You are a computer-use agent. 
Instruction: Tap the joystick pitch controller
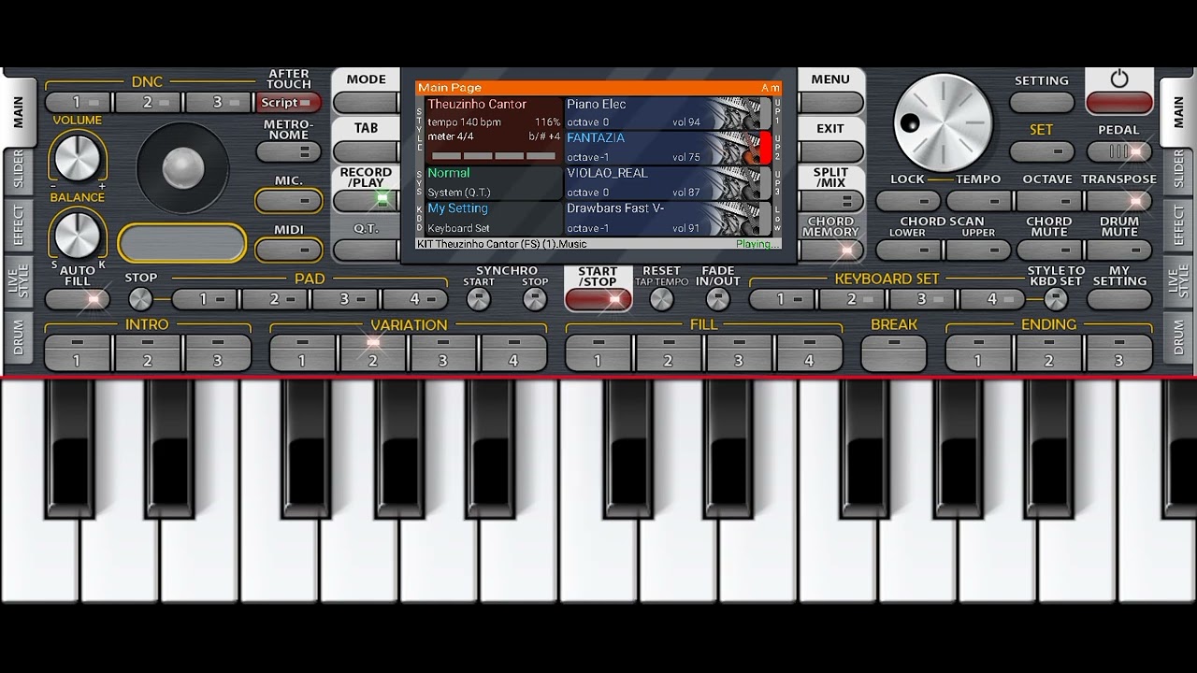tap(182, 168)
